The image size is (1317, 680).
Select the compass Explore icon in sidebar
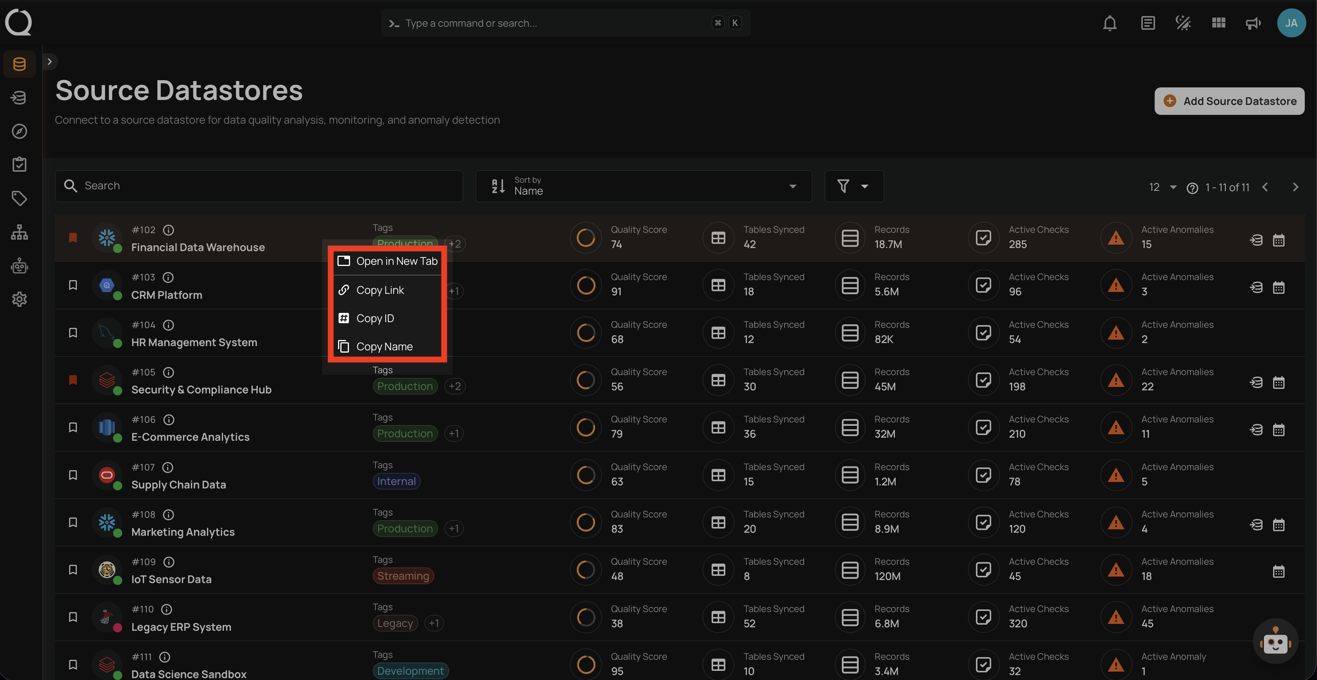[19, 131]
